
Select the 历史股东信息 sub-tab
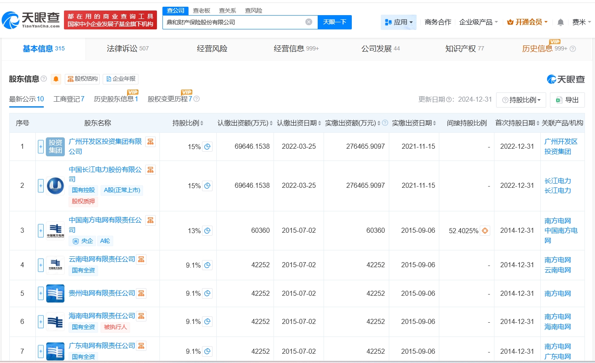(x=116, y=99)
